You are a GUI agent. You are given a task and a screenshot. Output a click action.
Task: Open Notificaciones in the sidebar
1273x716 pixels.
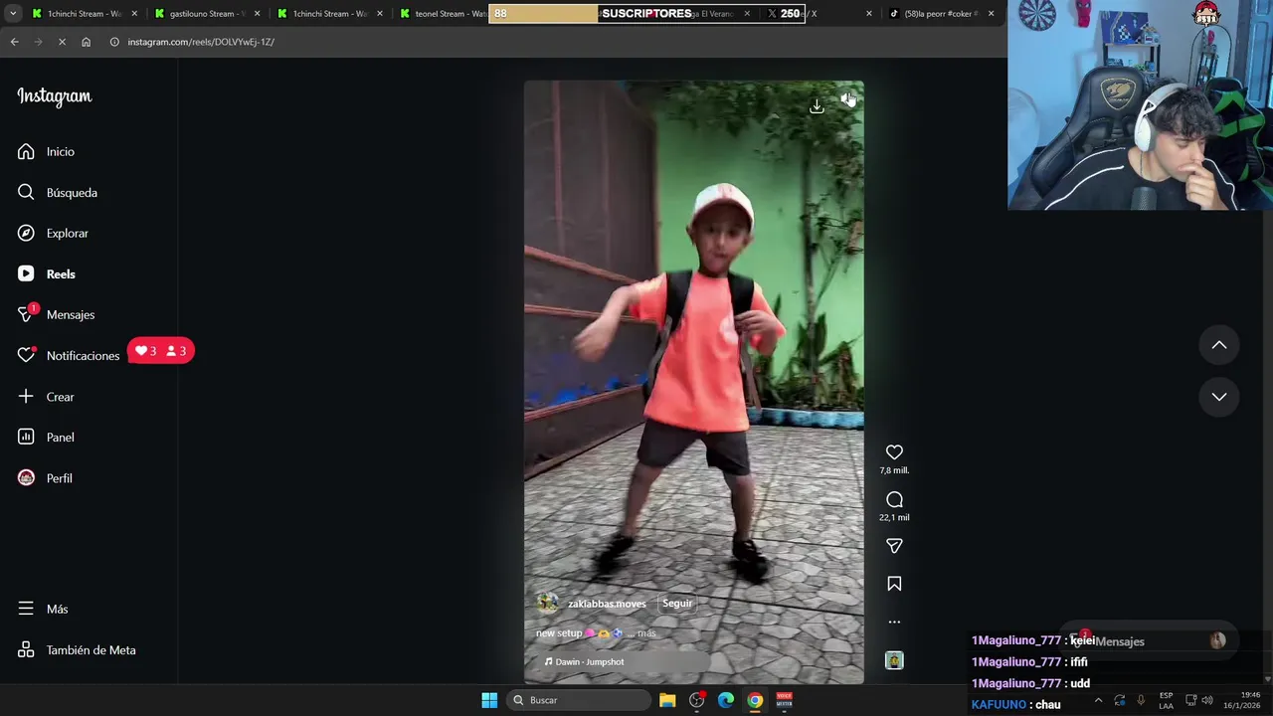[68, 355]
